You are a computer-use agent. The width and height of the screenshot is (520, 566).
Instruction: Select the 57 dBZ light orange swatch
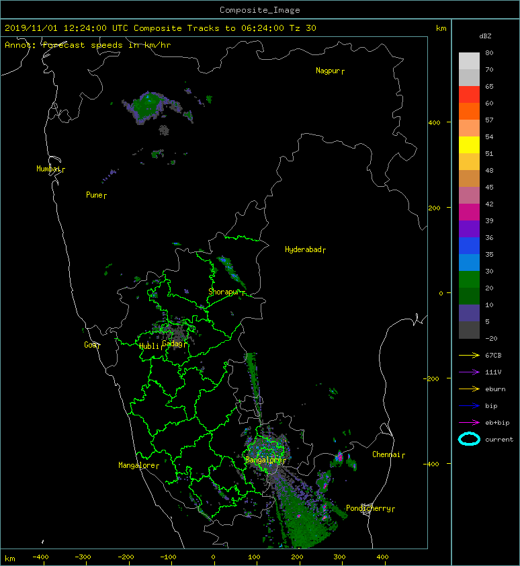469,128
